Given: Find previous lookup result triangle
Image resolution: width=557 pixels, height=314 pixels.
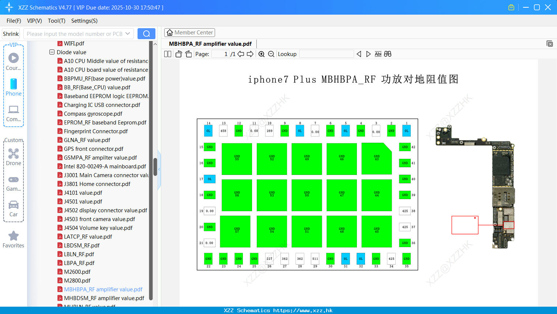Looking at the screenshot, I should (359, 54).
